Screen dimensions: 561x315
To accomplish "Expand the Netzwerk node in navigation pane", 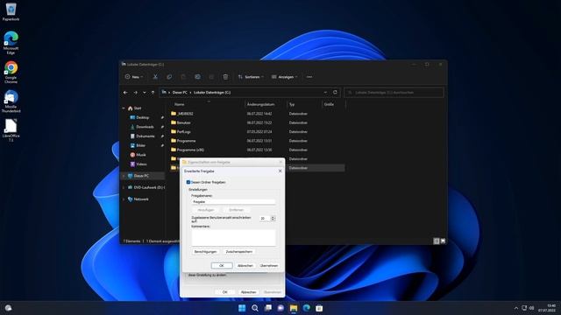I will [x=124, y=199].
